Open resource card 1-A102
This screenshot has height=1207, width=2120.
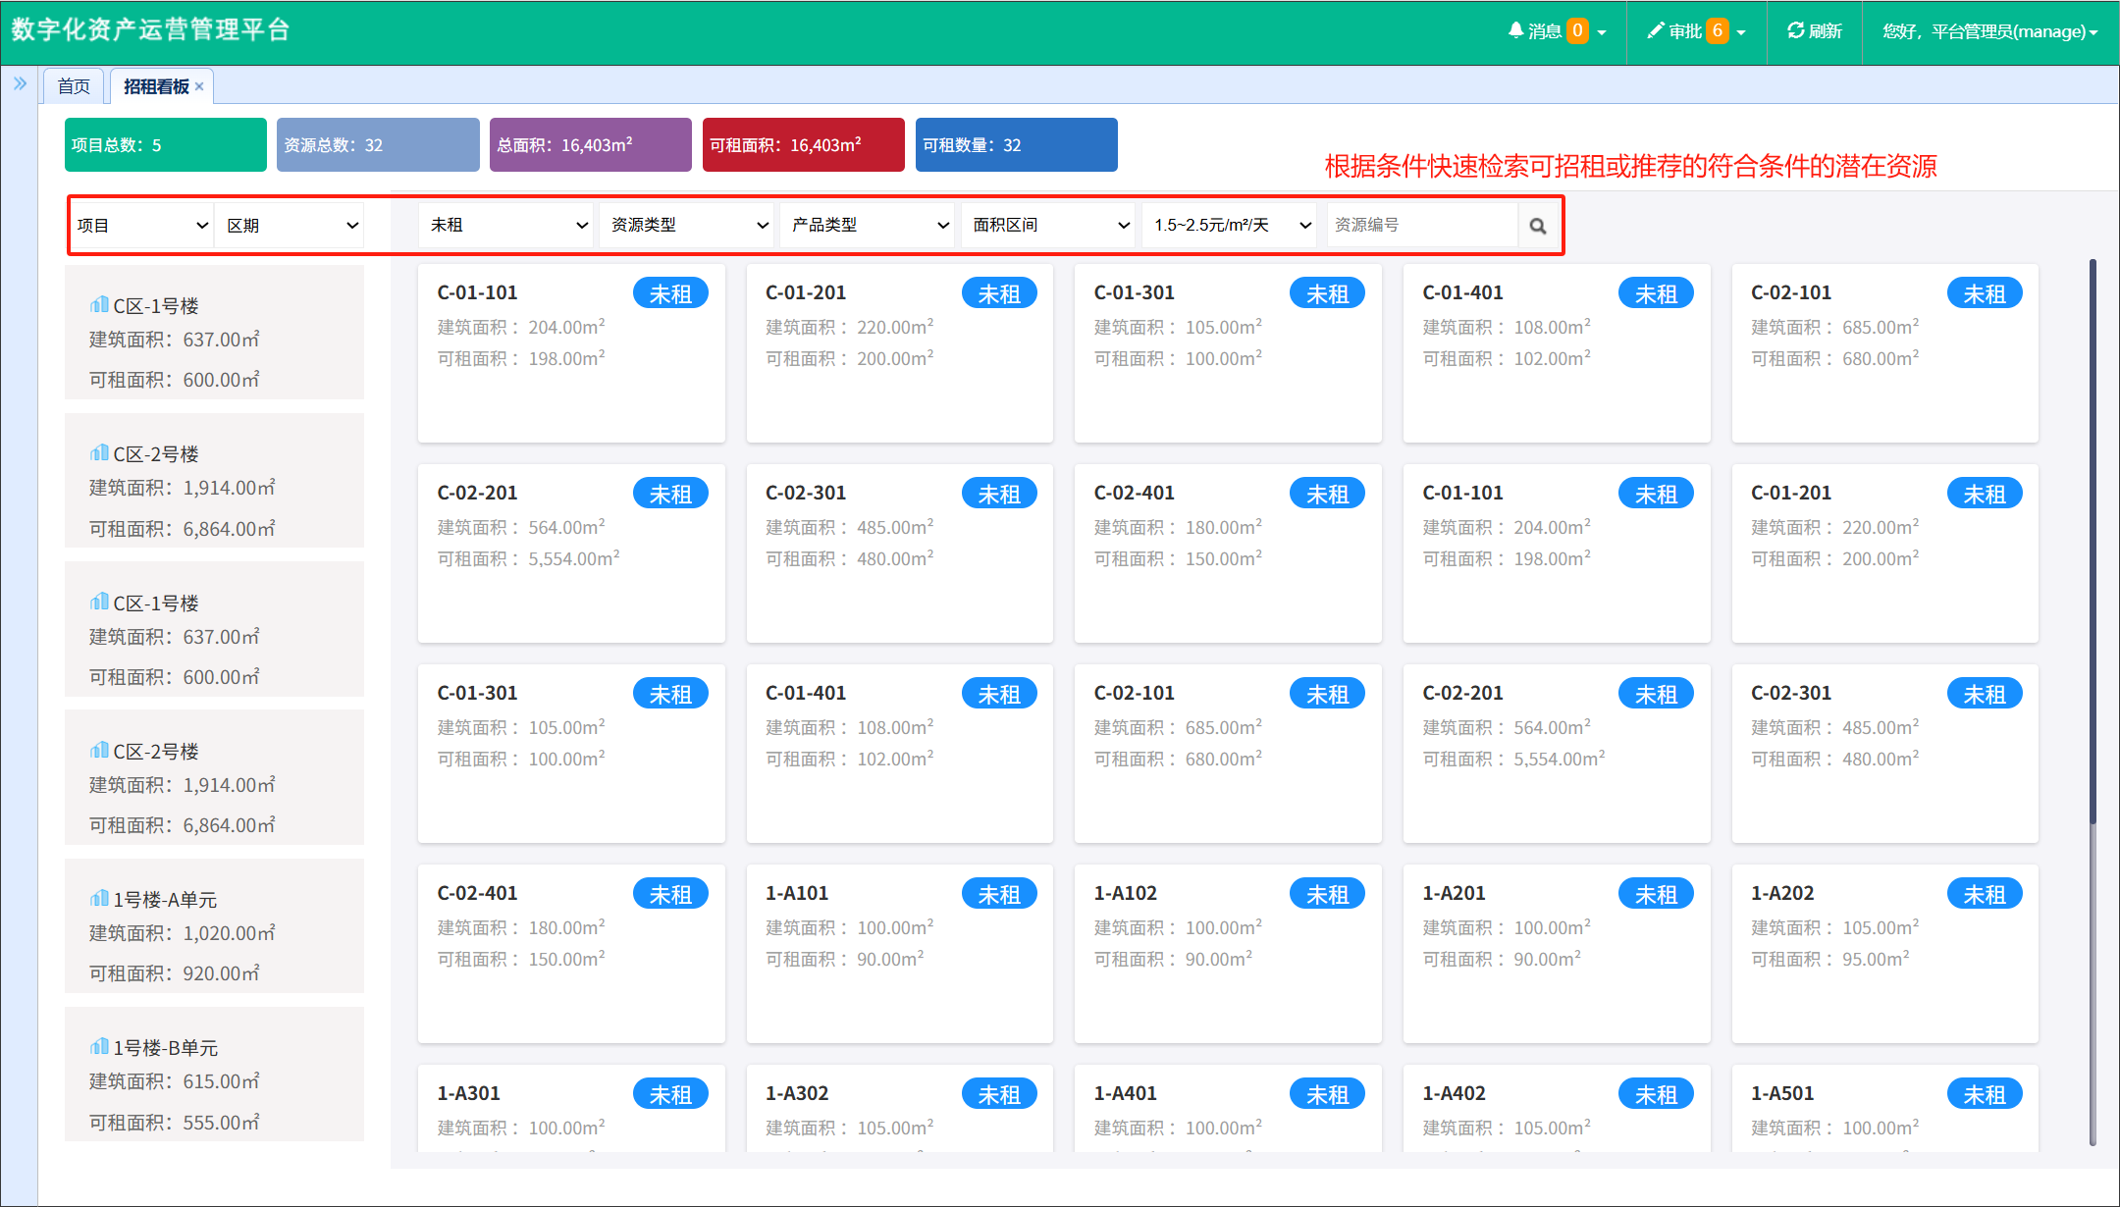[1228, 953]
